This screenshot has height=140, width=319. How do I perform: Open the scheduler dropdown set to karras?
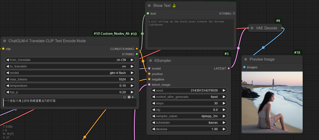[x=189, y=123]
